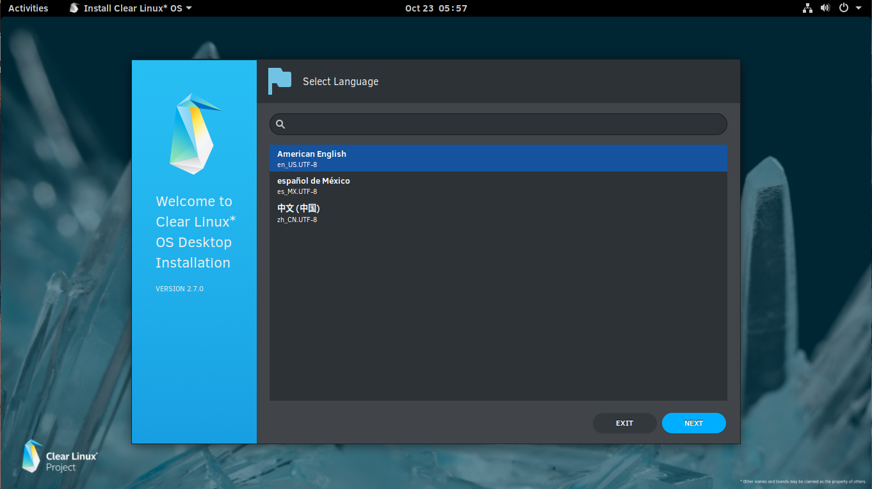The image size is (872, 489).
Task: Open Install Clear Linux* OS app menu
Action: (x=131, y=8)
